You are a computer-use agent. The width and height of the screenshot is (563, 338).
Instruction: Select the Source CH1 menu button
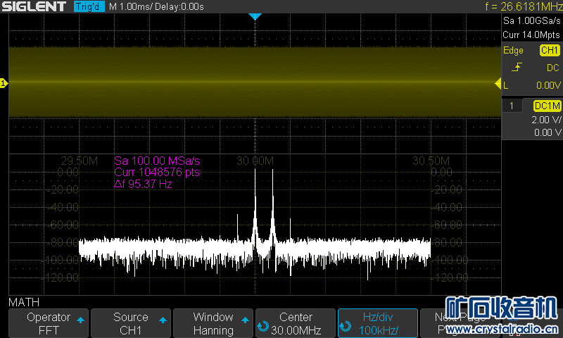(x=131, y=323)
